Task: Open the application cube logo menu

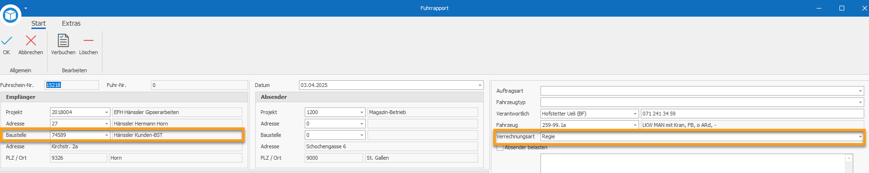Action: 10,15
